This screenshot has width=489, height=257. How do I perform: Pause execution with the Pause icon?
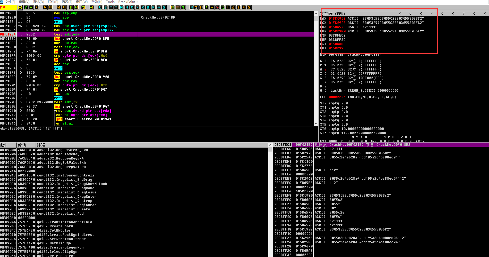(x=50, y=7)
